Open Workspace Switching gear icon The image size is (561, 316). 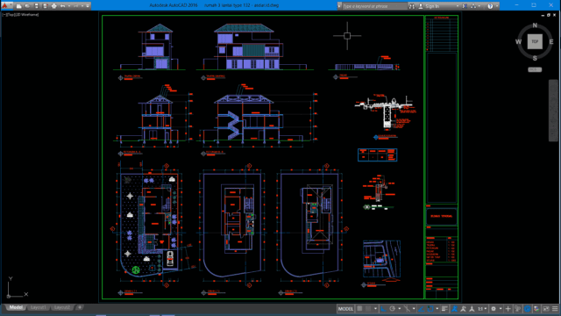coord(494,309)
